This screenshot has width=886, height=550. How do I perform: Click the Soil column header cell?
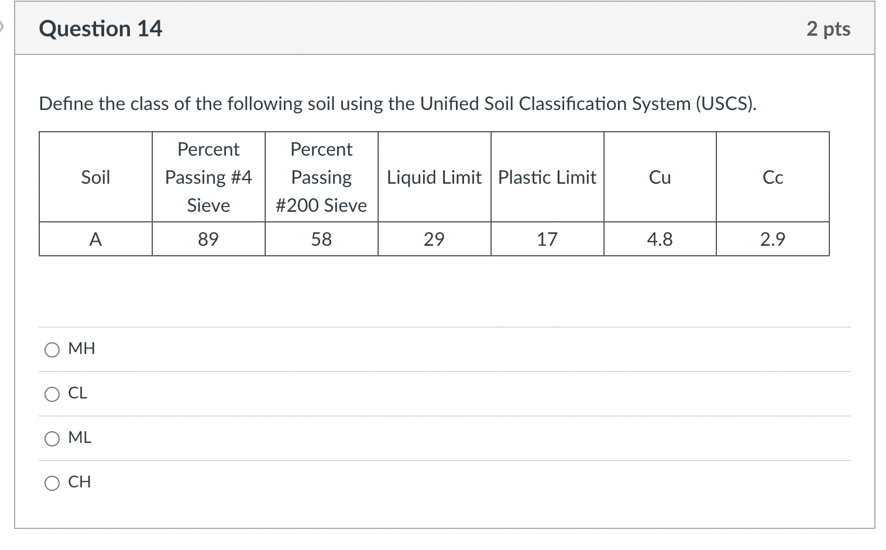click(95, 177)
